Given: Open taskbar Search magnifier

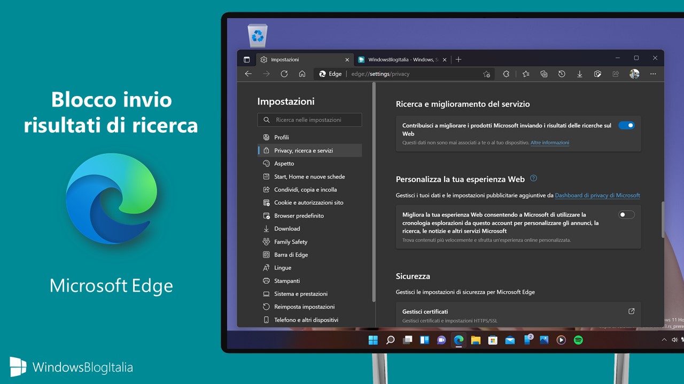Looking at the screenshot, I should click(390, 340).
